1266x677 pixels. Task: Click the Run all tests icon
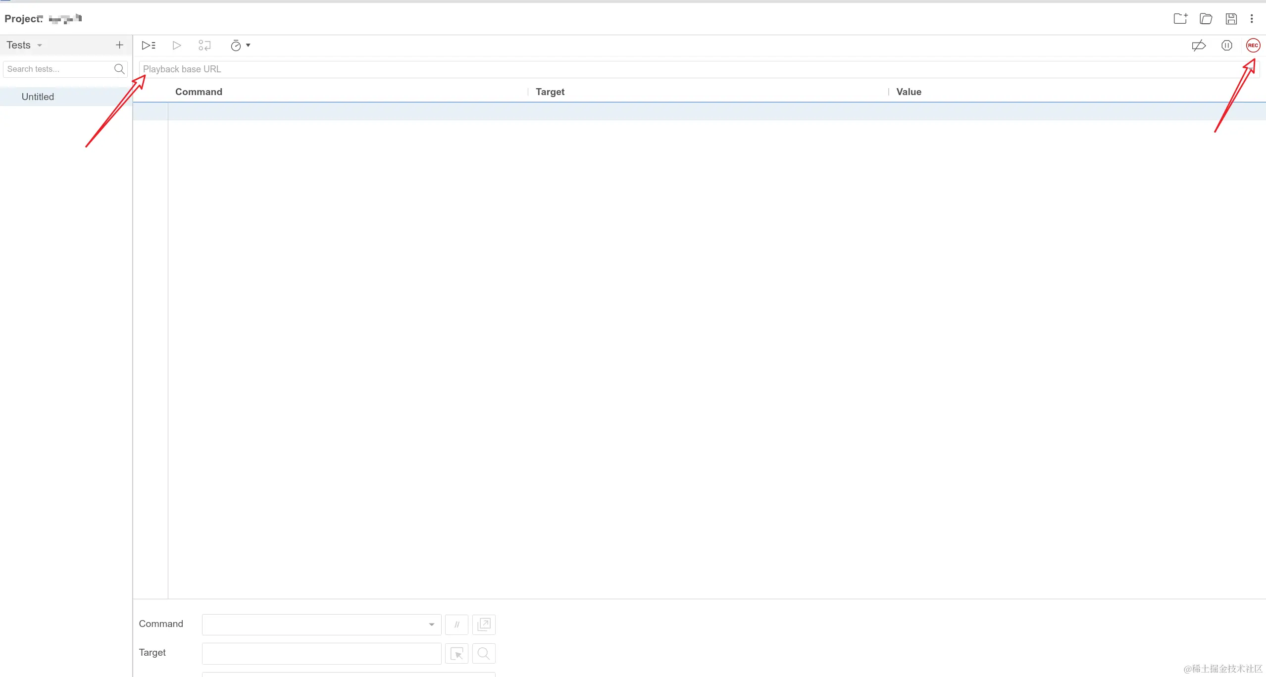[x=149, y=46]
